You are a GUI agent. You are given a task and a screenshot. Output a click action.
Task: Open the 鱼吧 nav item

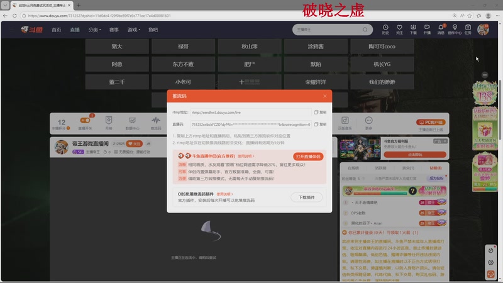[153, 30]
